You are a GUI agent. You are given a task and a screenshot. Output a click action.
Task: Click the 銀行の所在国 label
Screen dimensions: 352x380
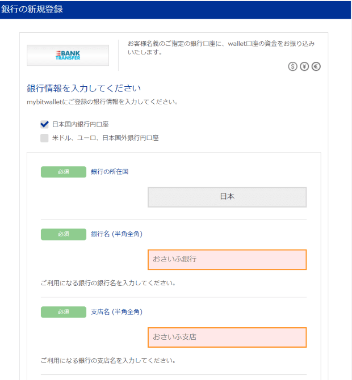click(x=110, y=172)
